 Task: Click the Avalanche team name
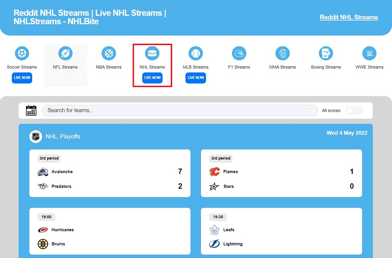pos(62,172)
